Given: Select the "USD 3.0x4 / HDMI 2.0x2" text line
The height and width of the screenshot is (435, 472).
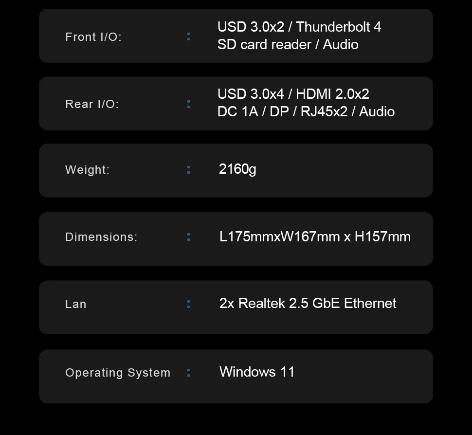Looking at the screenshot, I should coord(293,94).
